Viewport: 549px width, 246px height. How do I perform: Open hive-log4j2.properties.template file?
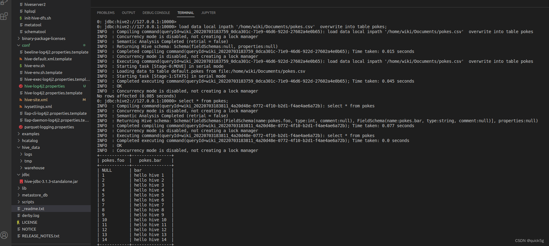click(51, 93)
